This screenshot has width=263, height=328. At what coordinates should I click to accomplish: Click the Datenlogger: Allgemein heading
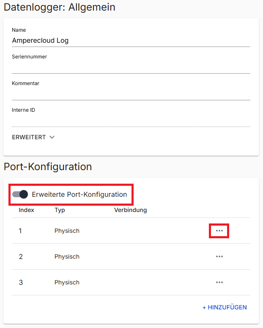click(60, 7)
